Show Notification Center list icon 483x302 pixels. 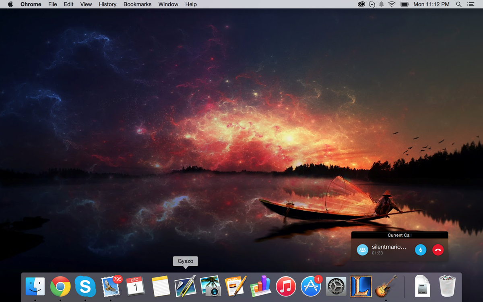471,4
